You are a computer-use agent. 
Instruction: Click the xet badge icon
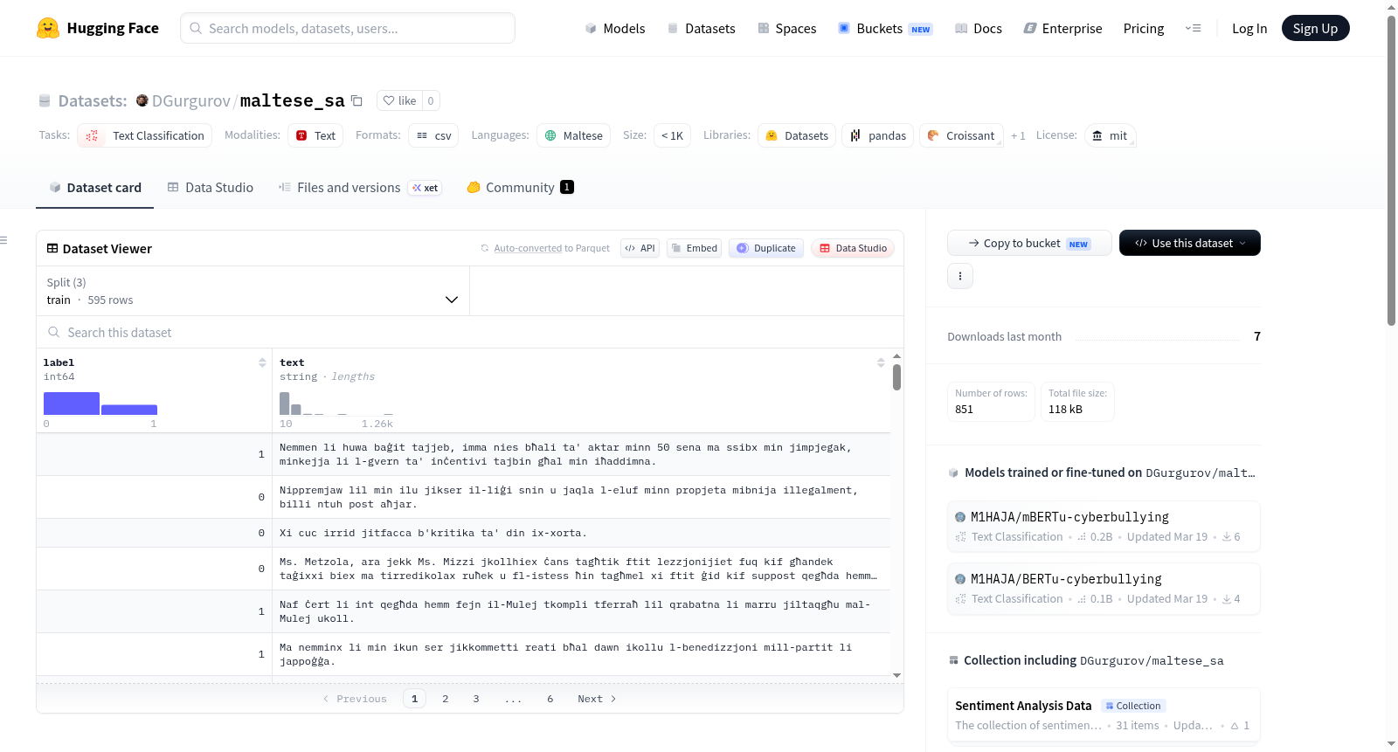click(x=426, y=188)
